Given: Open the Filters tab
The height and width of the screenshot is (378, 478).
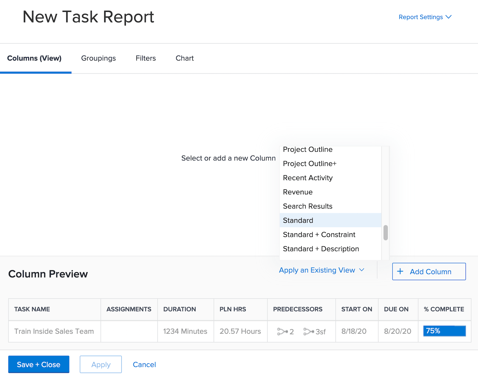Looking at the screenshot, I should pos(146,58).
